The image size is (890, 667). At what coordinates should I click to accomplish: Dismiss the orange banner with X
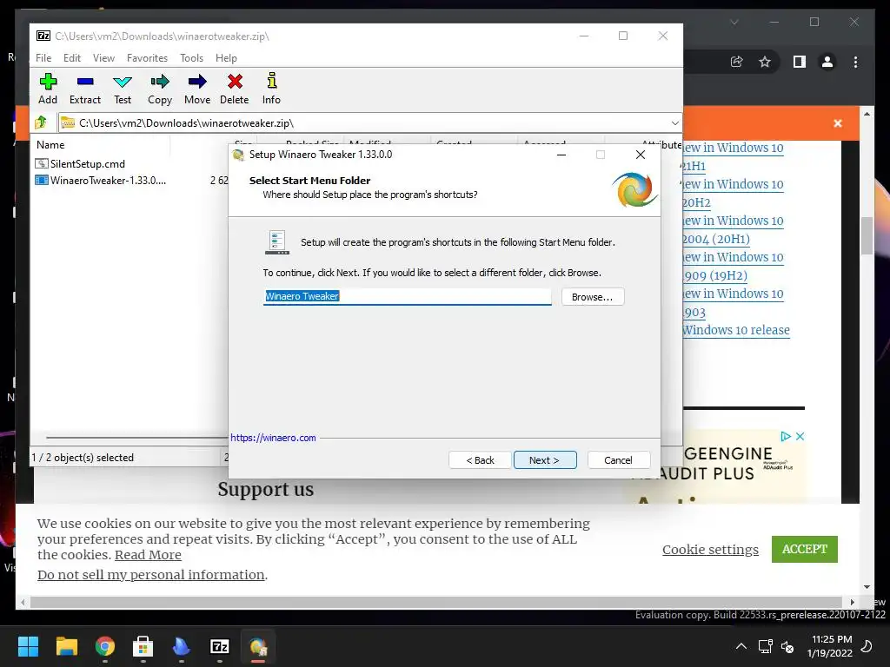point(838,123)
